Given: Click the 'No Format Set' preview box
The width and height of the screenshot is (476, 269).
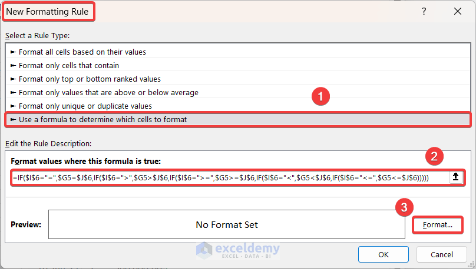Looking at the screenshot, I should [x=227, y=224].
